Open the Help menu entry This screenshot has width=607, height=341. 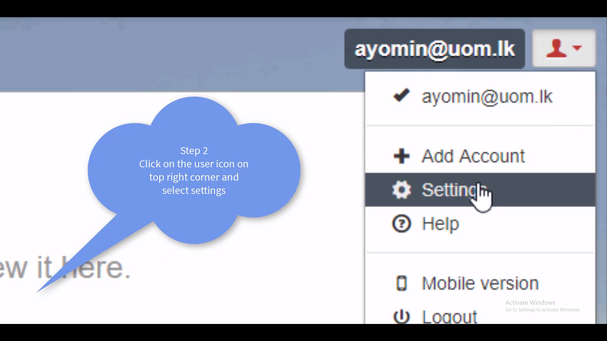[440, 224]
